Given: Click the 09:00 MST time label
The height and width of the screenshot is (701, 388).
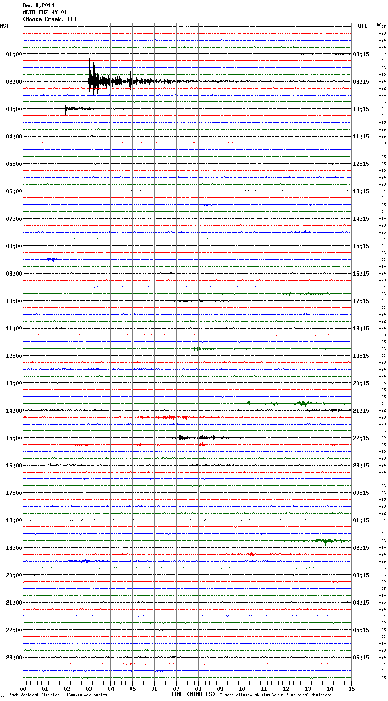Looking at the screenshot, I should click(x=14, y=274).
